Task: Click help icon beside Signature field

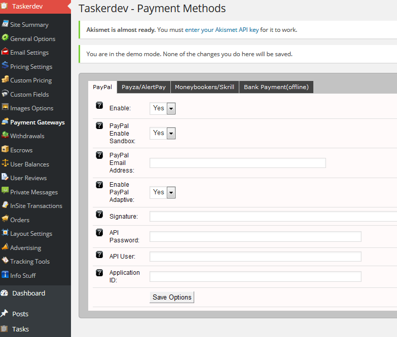Action: (x=99, y=215)
